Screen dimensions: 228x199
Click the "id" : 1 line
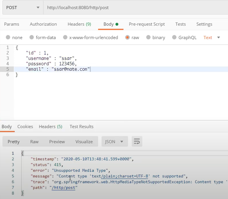[x=37, y=53]
